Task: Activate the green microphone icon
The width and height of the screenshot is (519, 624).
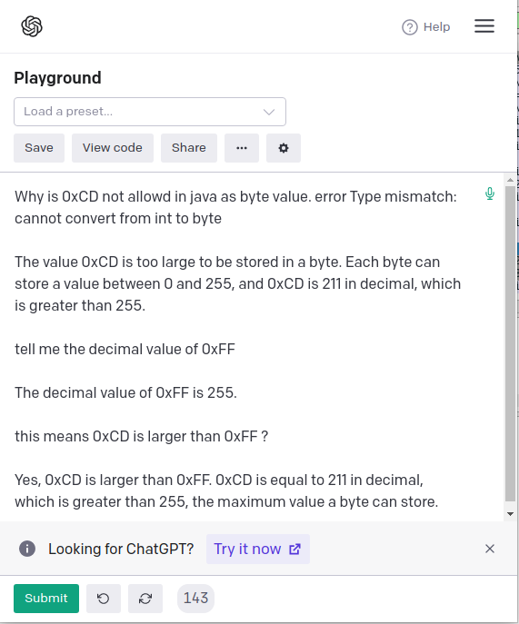Action: (490, 193)
